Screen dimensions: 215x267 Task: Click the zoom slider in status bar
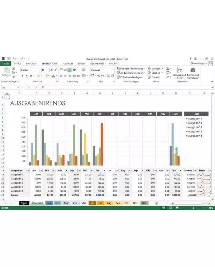click(193, 208)
